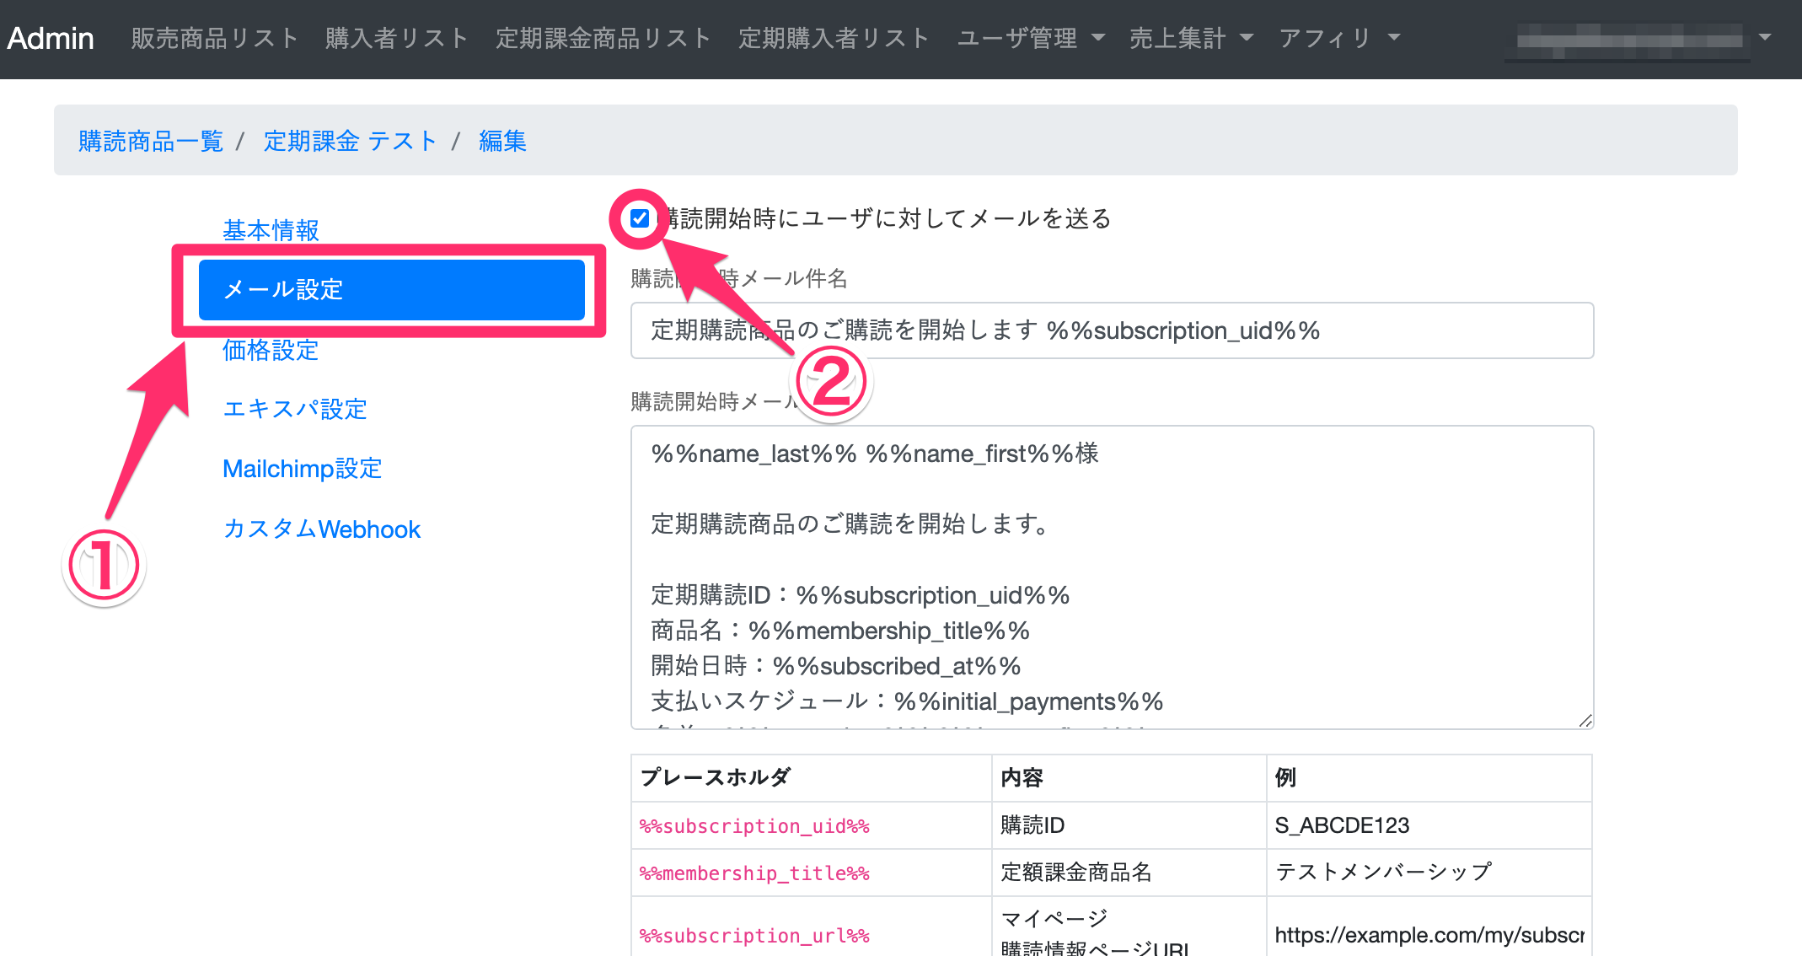Click the textarea resize handle corner
Screen dimensions: 1802x956
click(x=1585, y=720)
